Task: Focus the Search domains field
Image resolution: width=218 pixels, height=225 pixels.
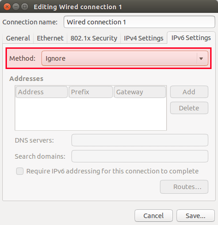Action: click(x=140, y=156)
